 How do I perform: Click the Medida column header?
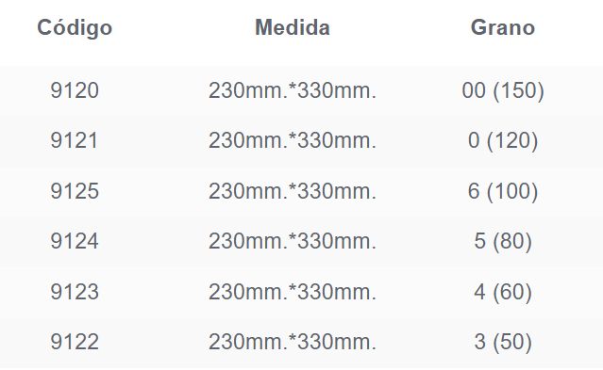[293, 27]
